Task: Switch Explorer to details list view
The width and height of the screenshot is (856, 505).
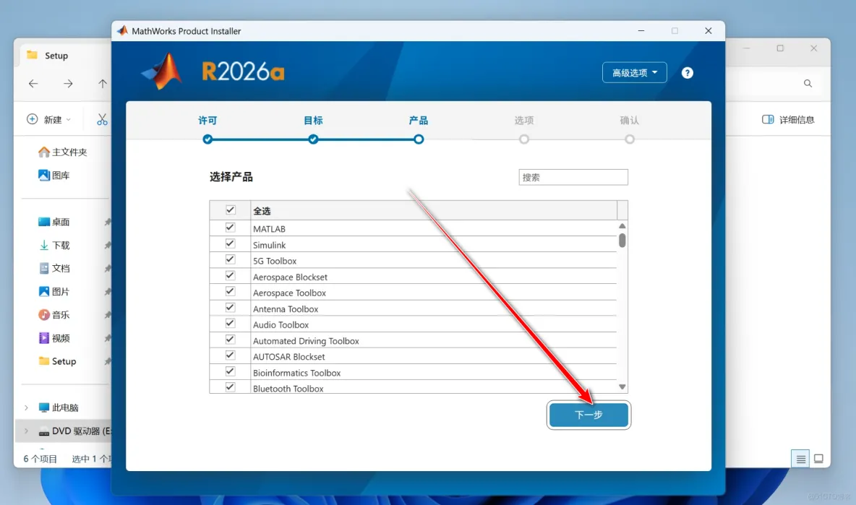Action: pyautogui.click(x=800, y=459)
